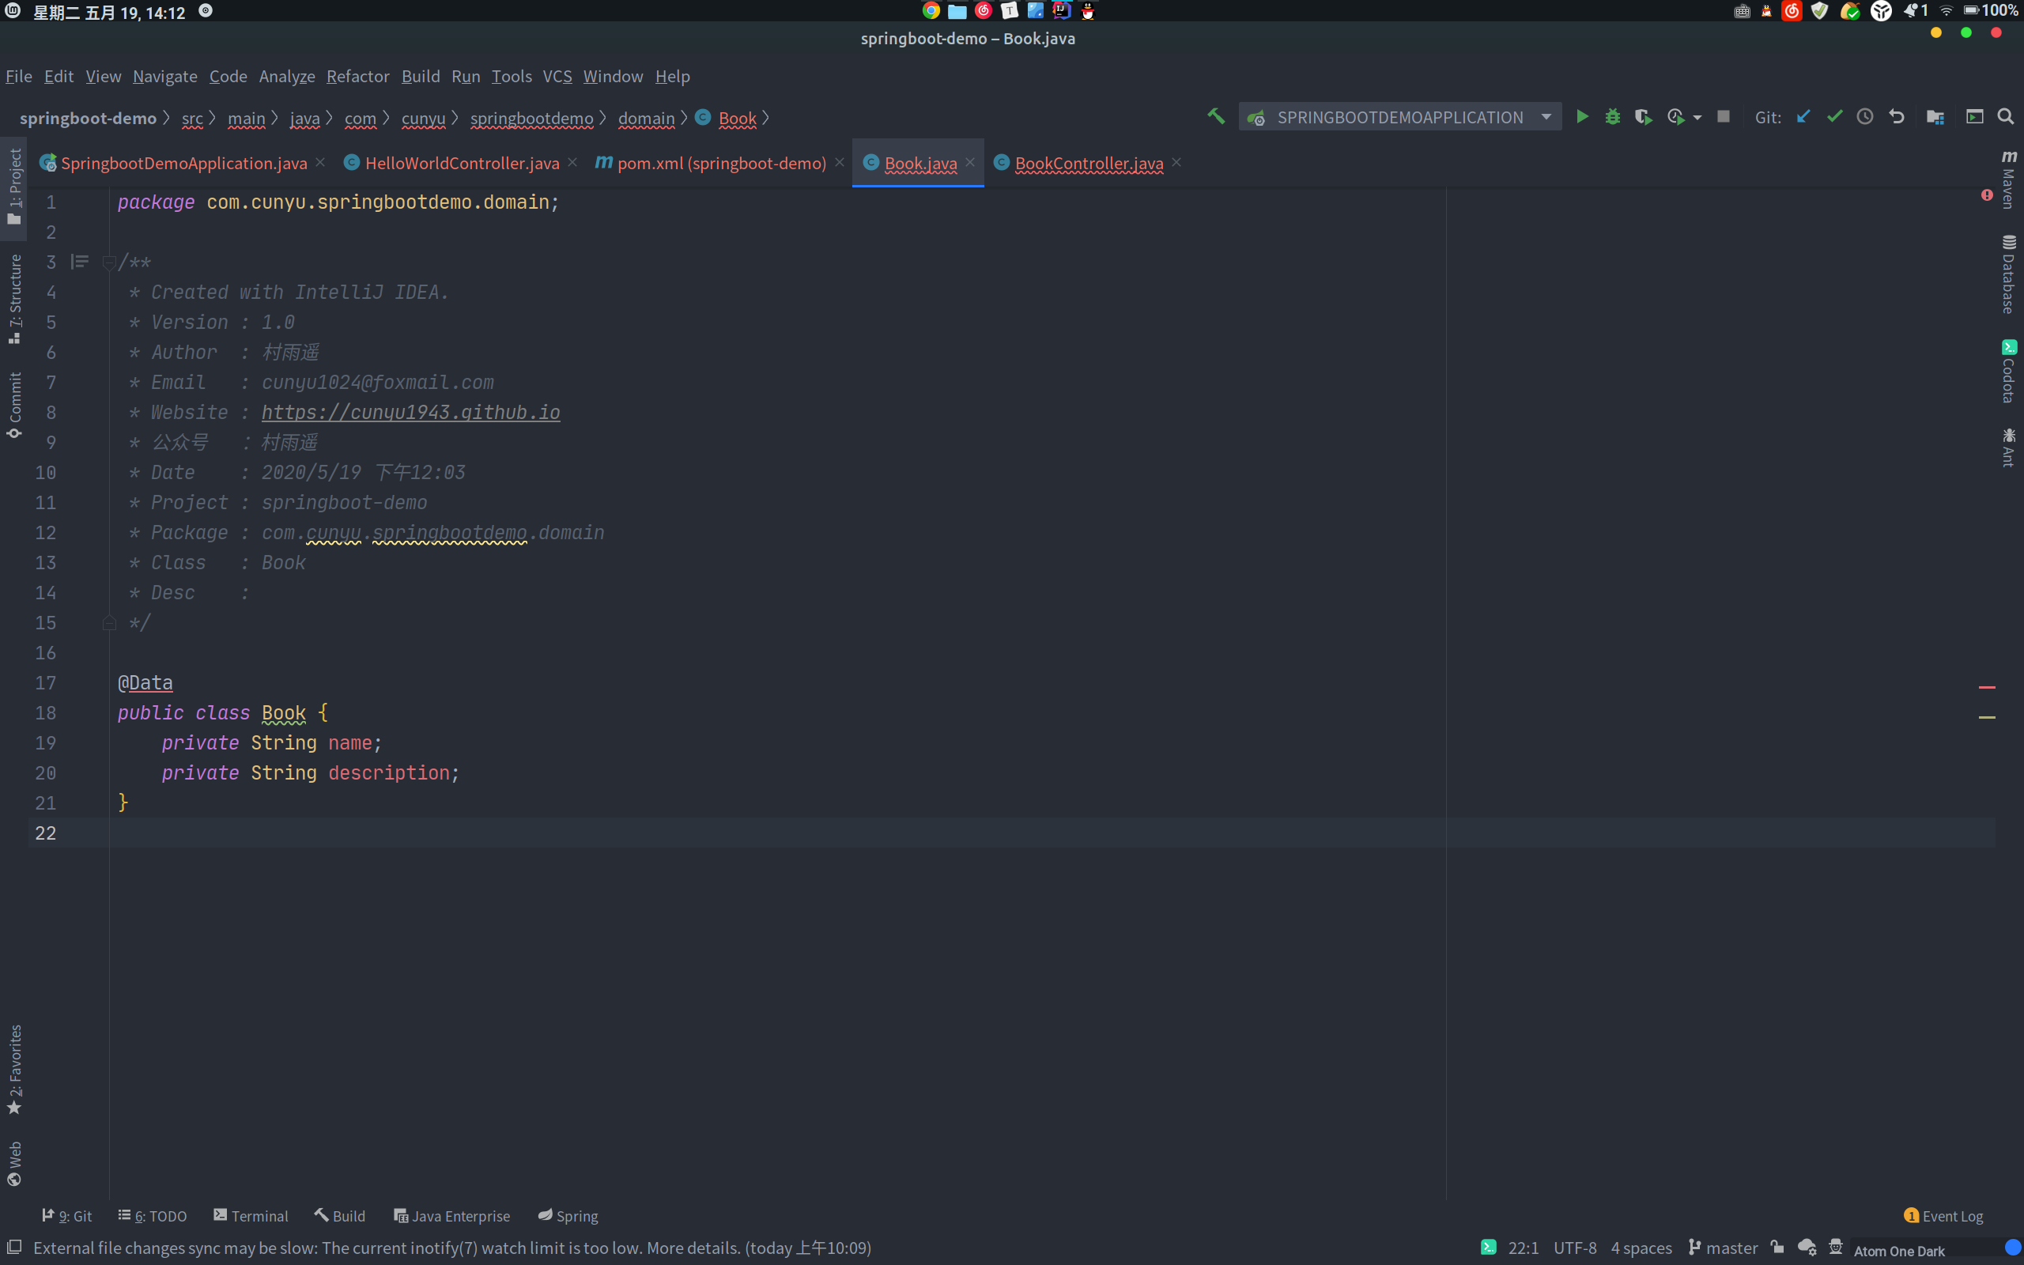The width and height of the screenshot is (2024, 1265).
Task: Click the Build project hammer icon
Action: click(x=1216, y=117)
